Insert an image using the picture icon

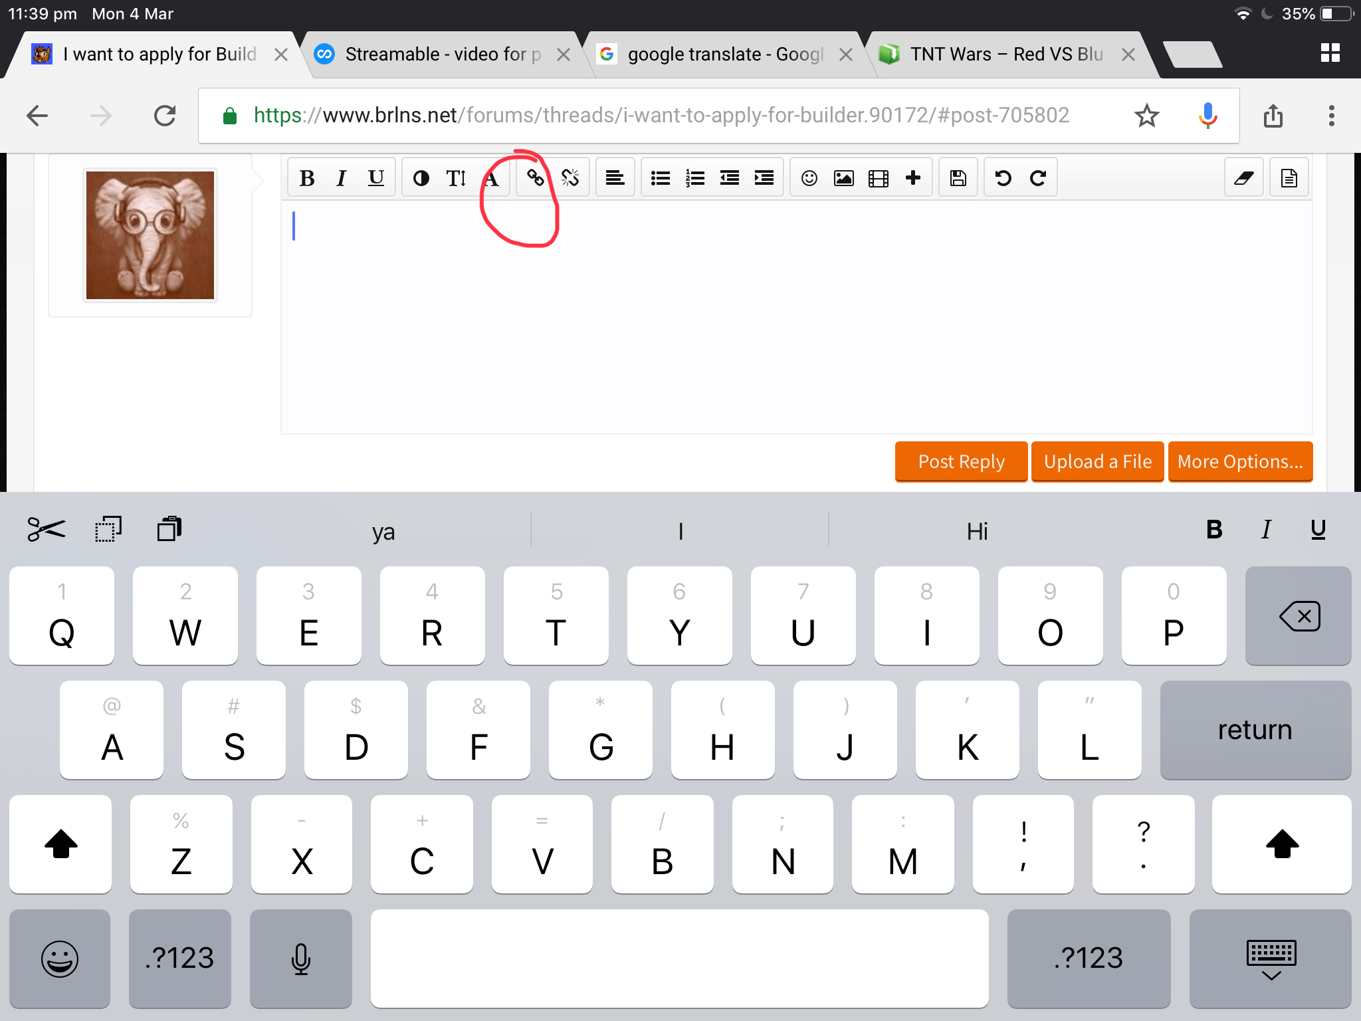pyautogui.click(x=843, y=177)
